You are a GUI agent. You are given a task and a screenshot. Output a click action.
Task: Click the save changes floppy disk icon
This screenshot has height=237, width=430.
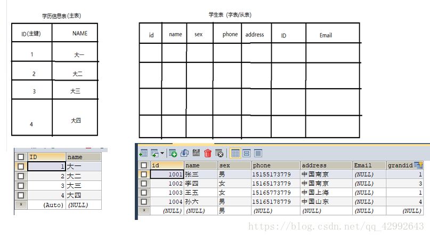tap(196, 153)
